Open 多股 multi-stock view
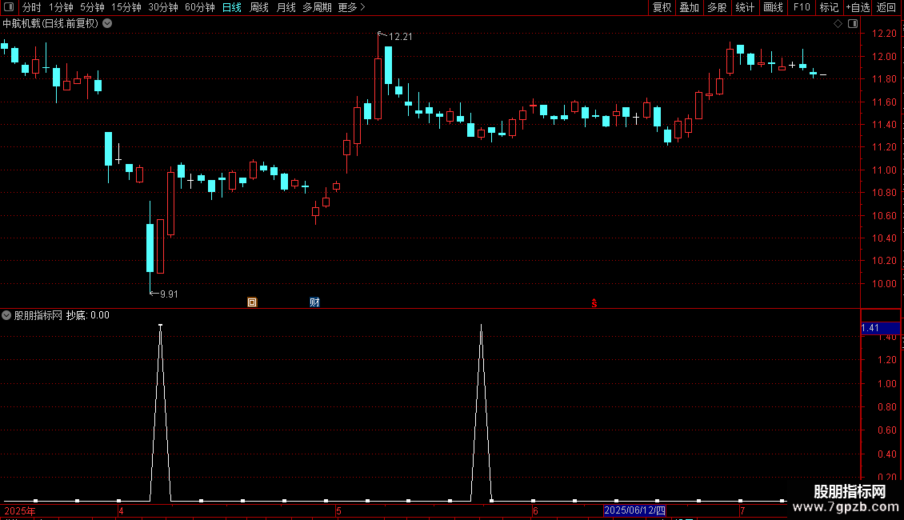 coord(717,7)
